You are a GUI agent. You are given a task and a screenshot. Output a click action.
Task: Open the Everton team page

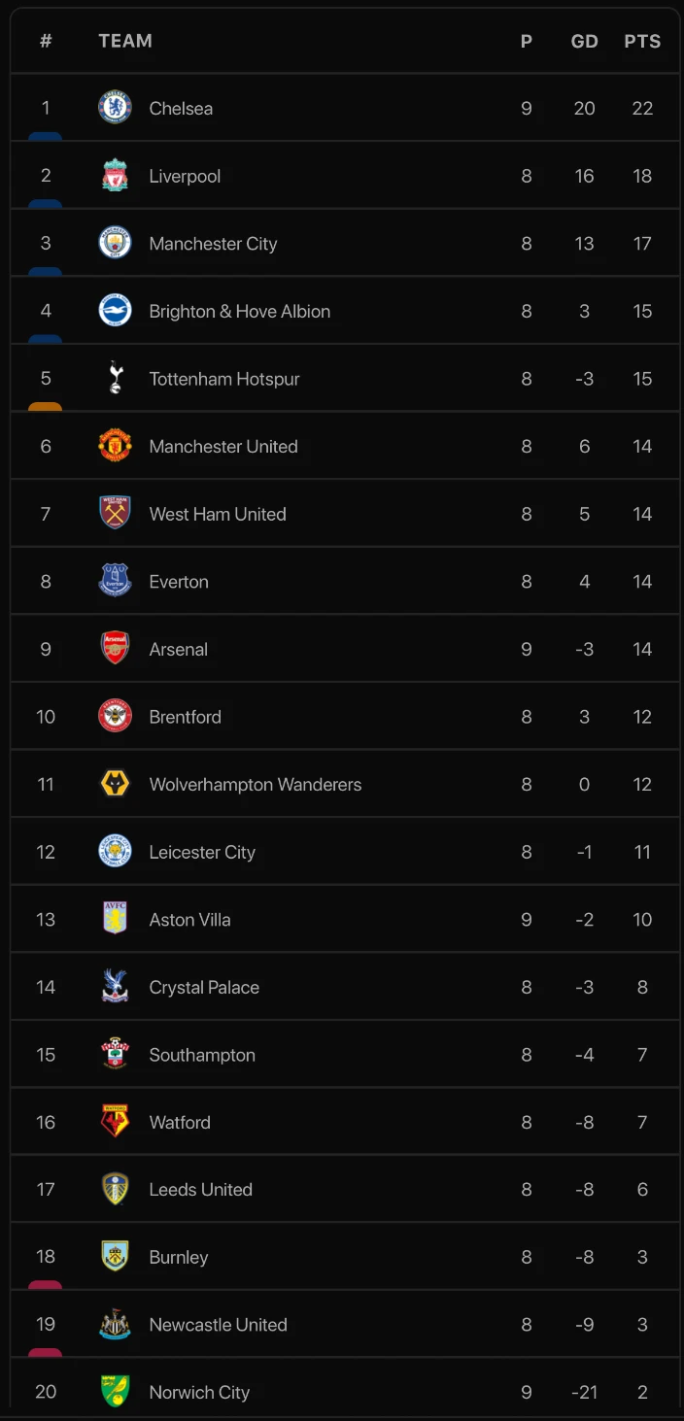[179, 582]
